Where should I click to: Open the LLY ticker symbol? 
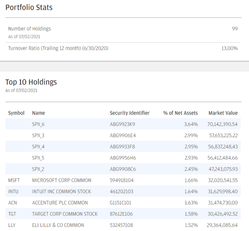tap(12, 225)
